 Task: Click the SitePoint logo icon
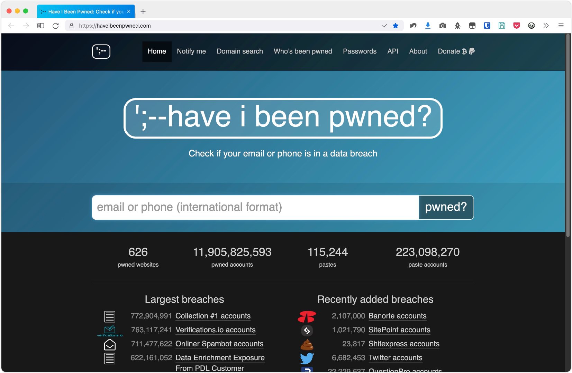point(307,331)
